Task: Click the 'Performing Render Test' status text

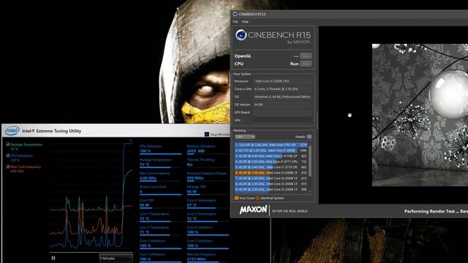Action: (436, 211)
